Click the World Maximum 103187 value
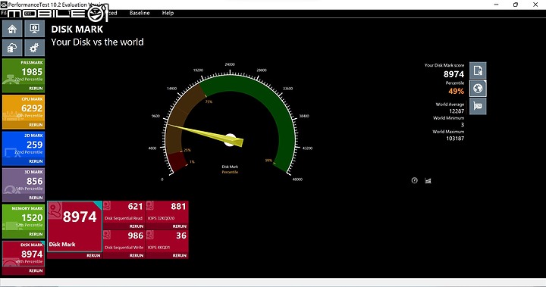This screenshot has height=287, width=546. pos(455,138)
